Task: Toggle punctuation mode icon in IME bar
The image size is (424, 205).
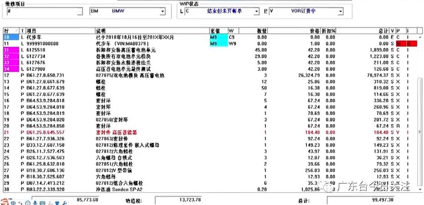Action: [x=20, y=202]
